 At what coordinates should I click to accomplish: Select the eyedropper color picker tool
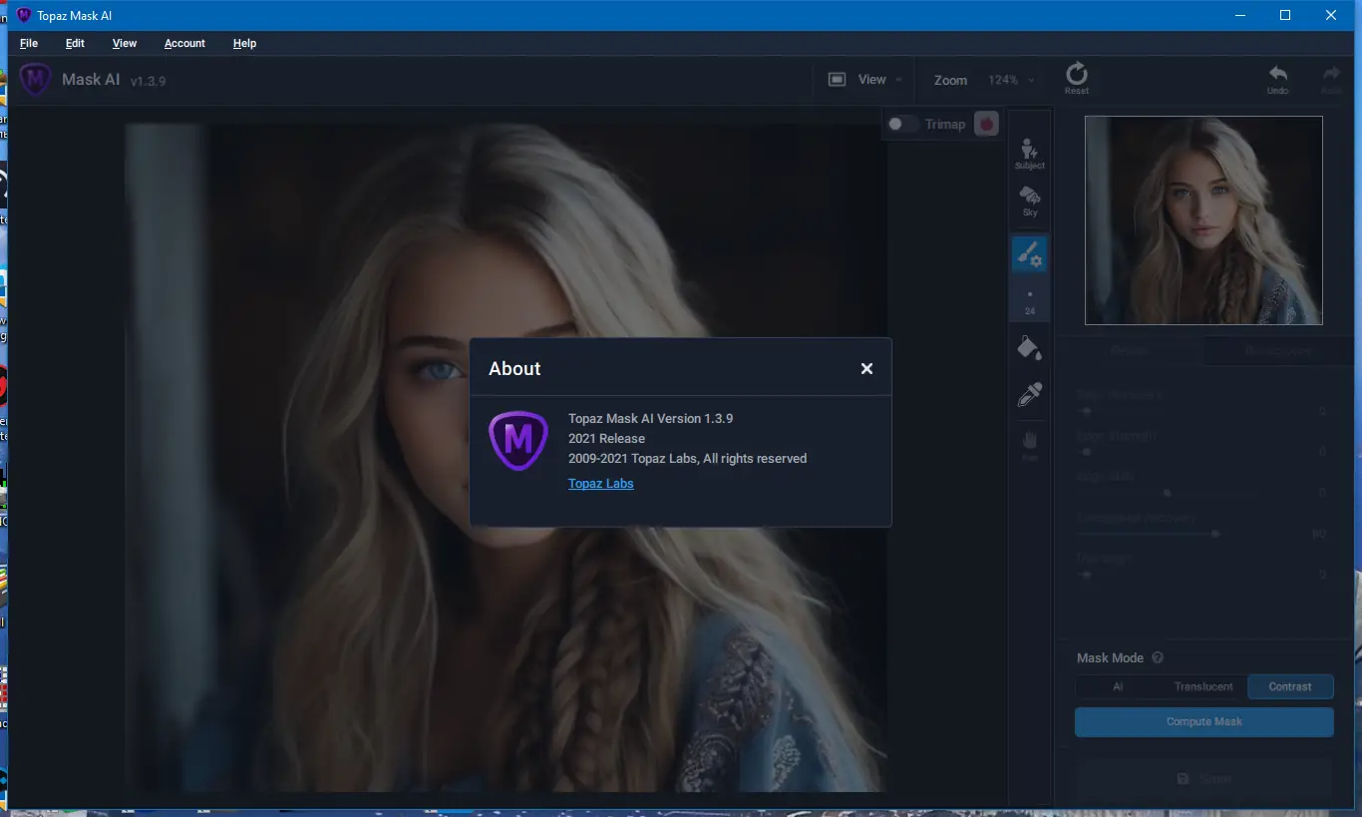pyautogui.click(x=1030, y=395)
